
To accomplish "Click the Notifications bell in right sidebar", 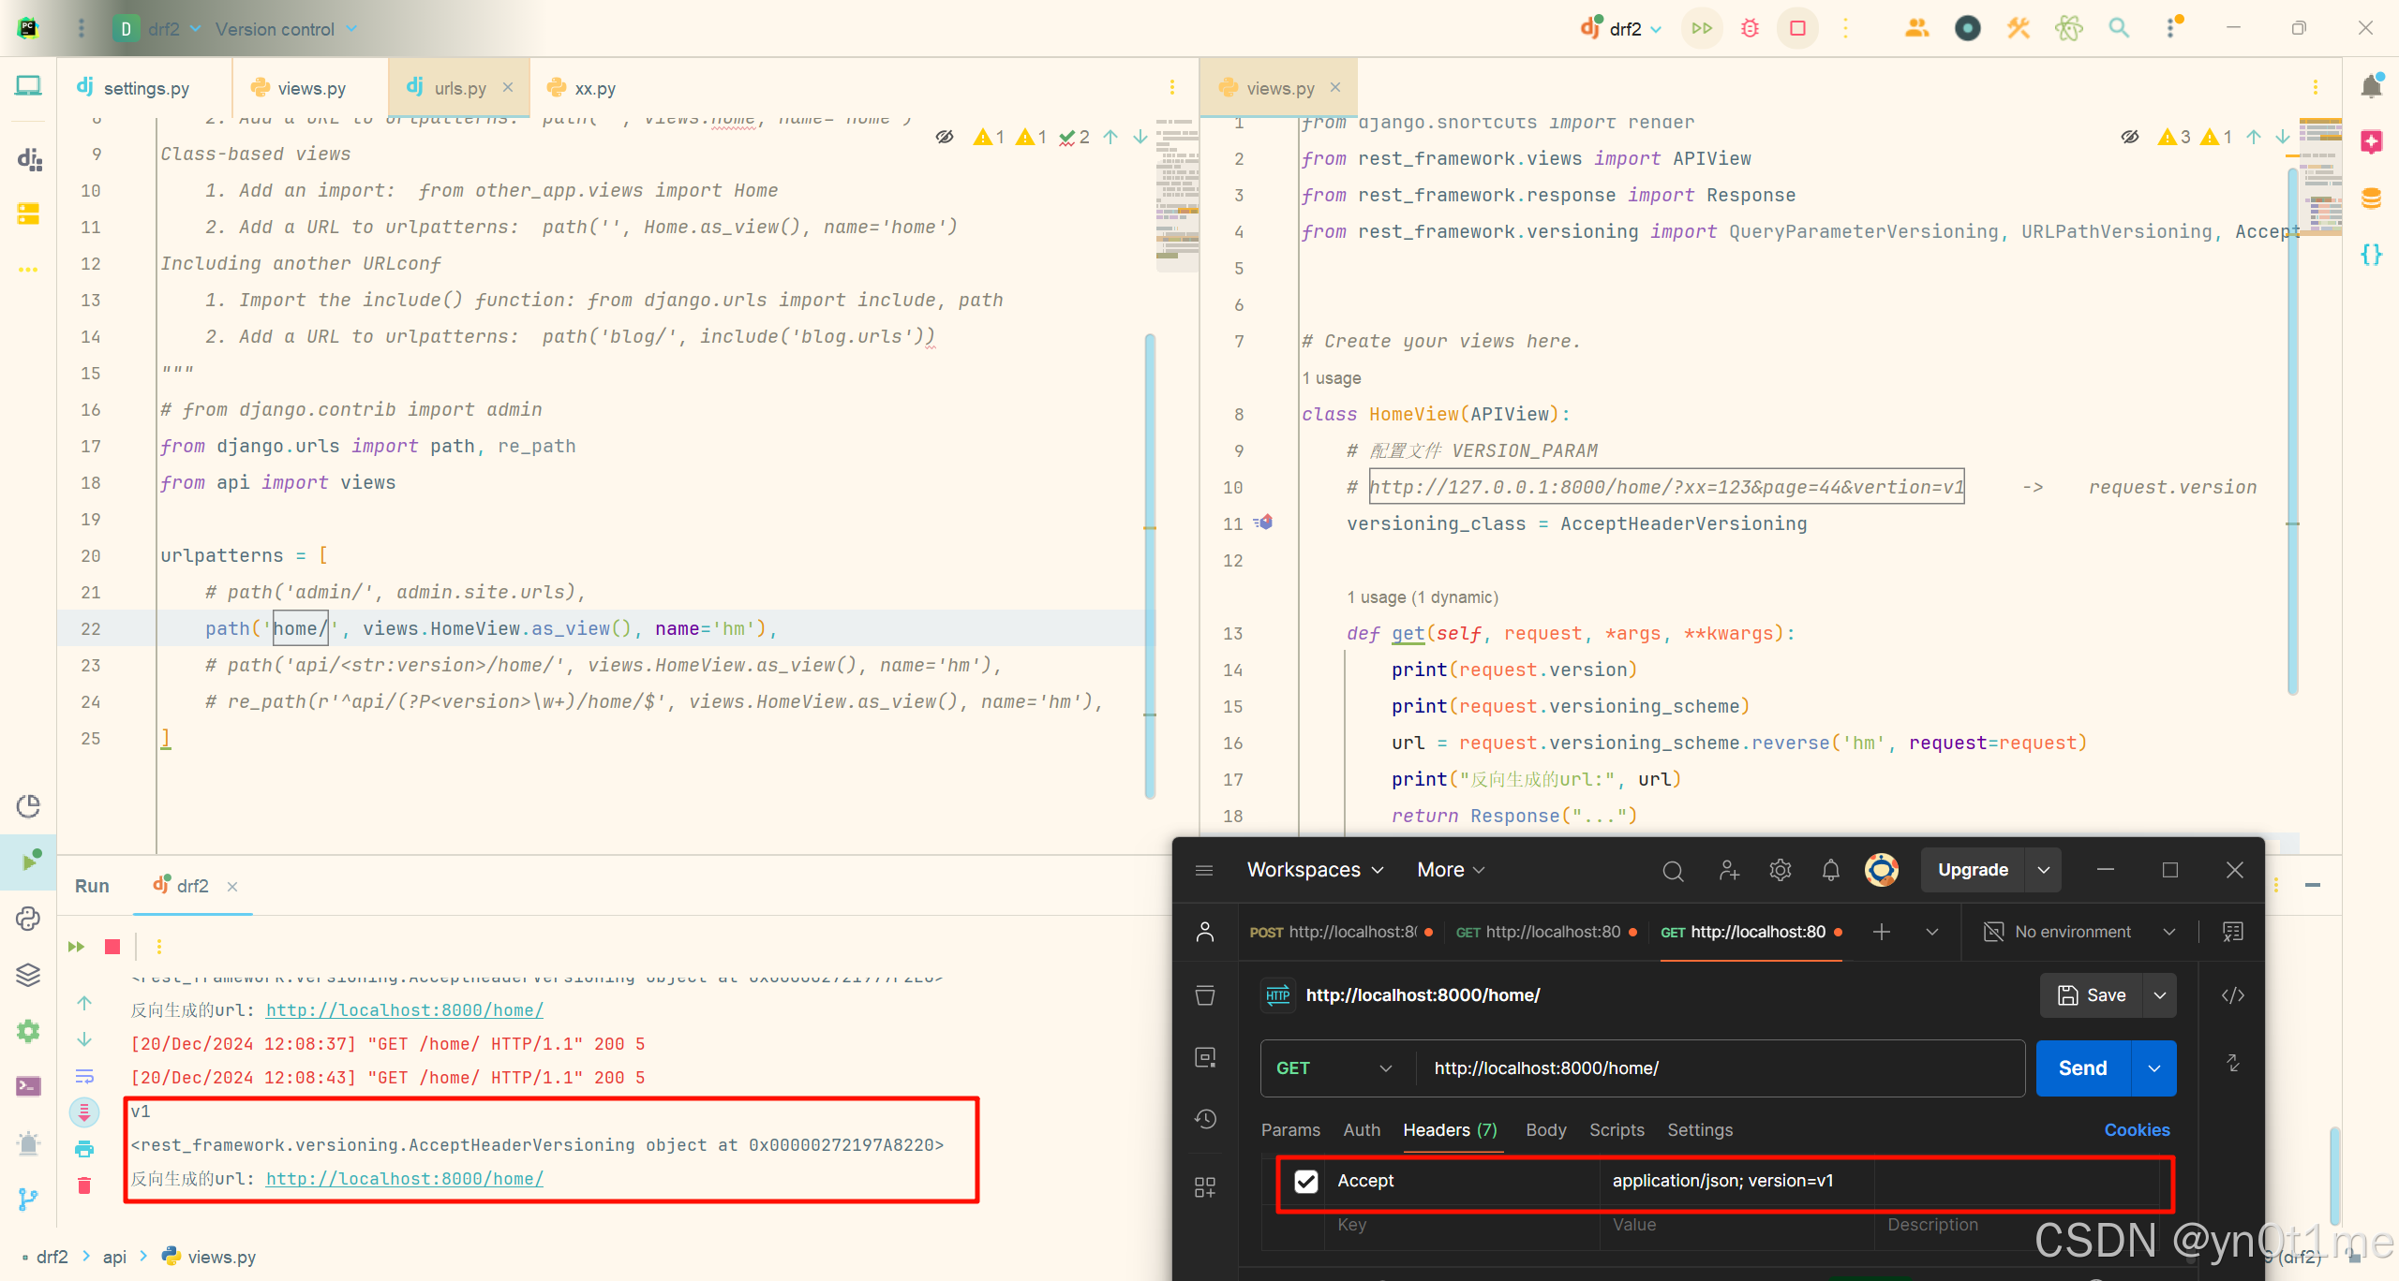I will coord(2371,87).
